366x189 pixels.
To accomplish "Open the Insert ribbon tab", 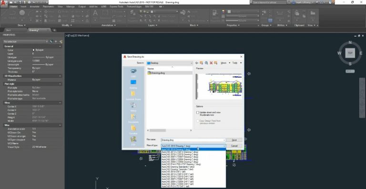I will (23, 7).
